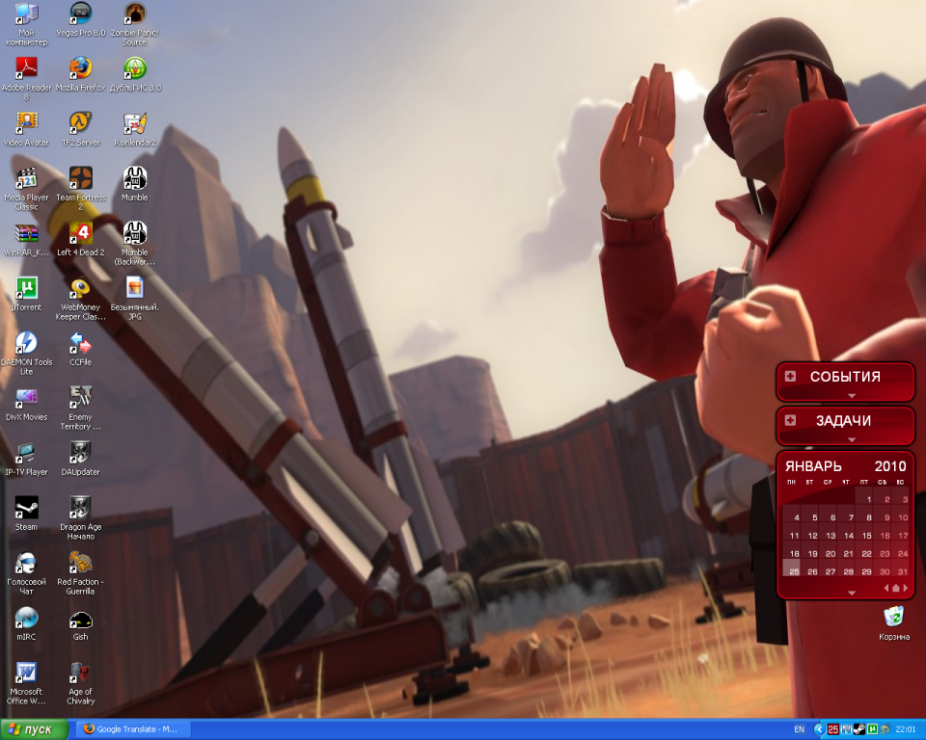
Task: Select the Mozilla Firefox desktop icon
Action: click(x=80, y=74)
